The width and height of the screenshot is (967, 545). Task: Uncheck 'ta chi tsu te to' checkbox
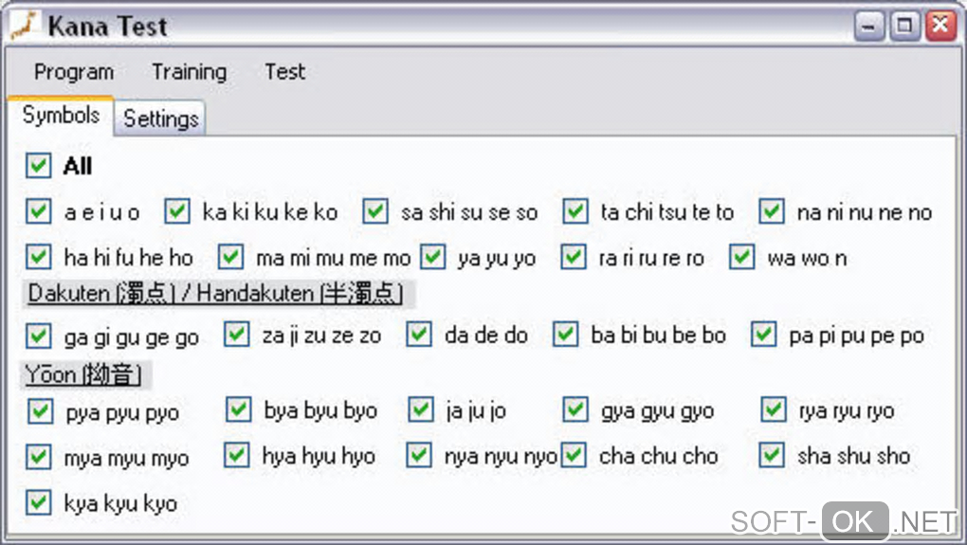tap(575, 211)
